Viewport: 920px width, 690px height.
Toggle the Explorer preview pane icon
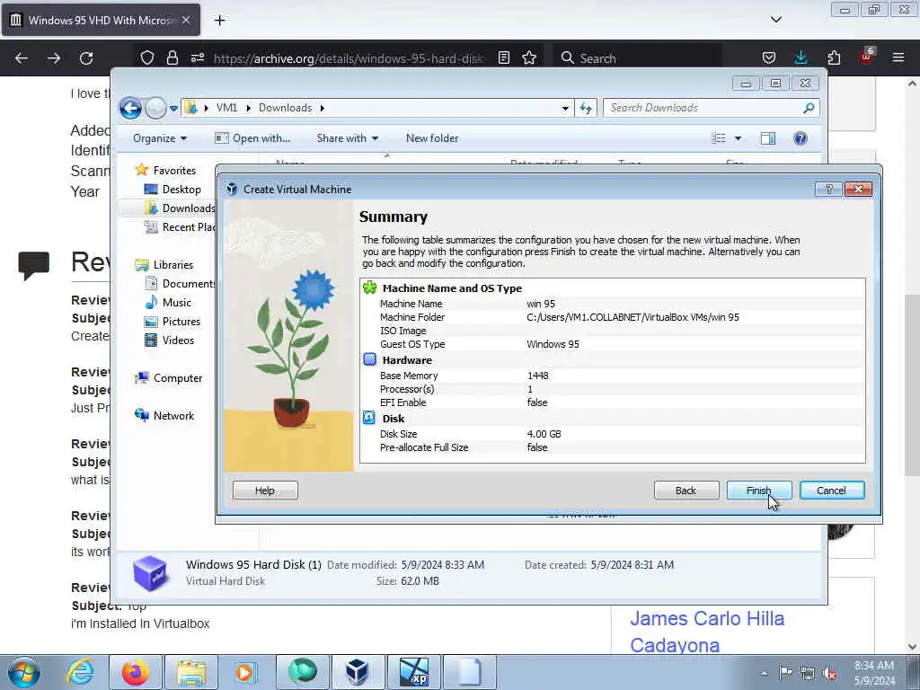(768, 137)
